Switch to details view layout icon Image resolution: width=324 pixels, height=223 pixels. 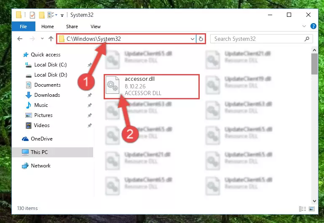click(303, 209)
